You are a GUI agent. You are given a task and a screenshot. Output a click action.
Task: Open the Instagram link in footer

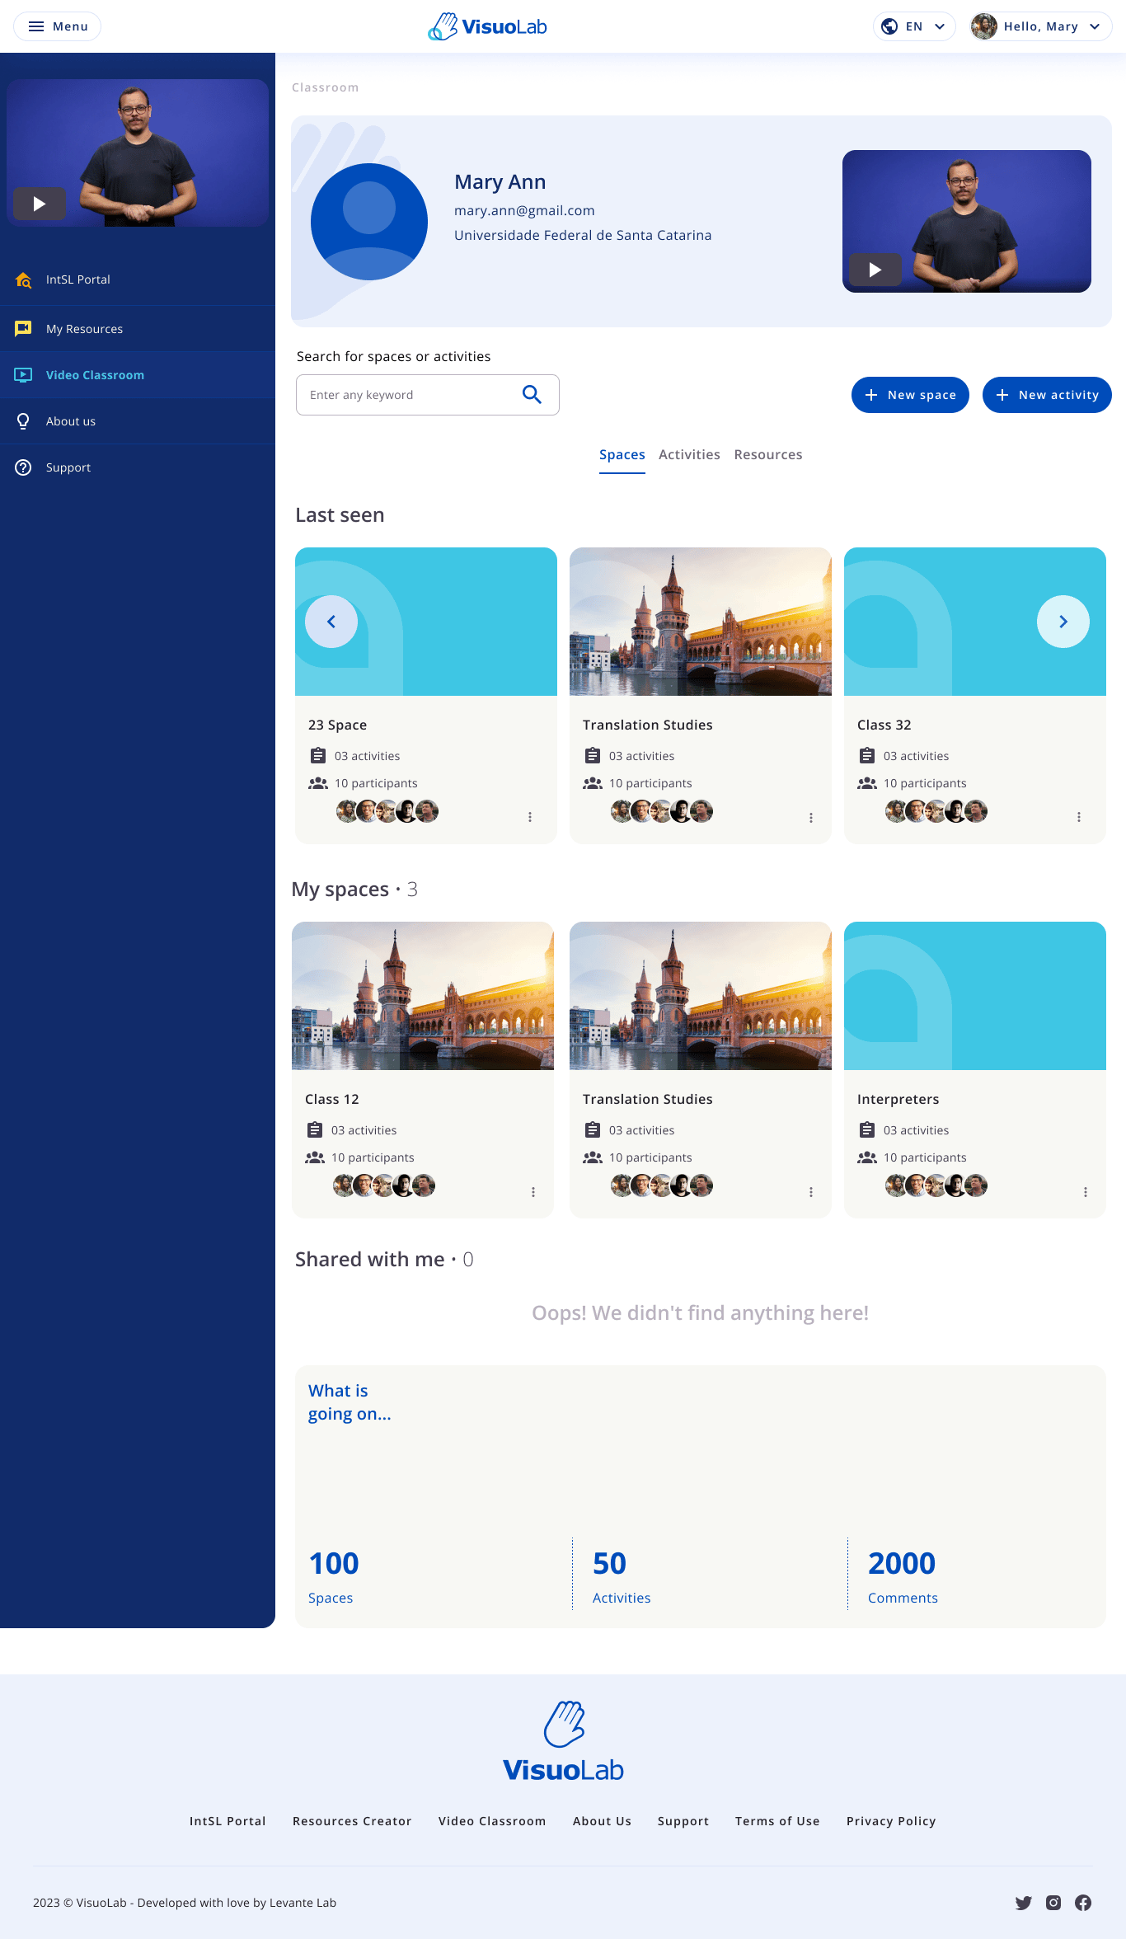[x=1053, y=1903]
